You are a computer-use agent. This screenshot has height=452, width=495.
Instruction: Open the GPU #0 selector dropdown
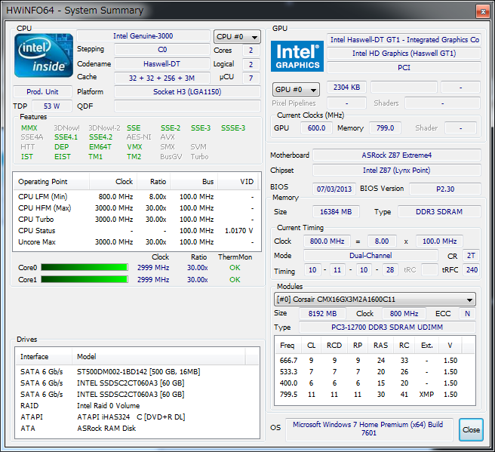296,90
